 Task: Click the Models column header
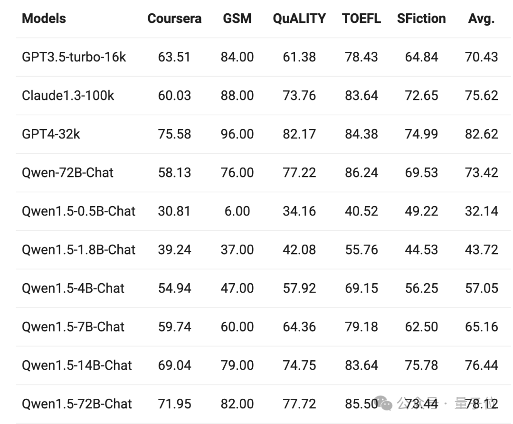44,19
